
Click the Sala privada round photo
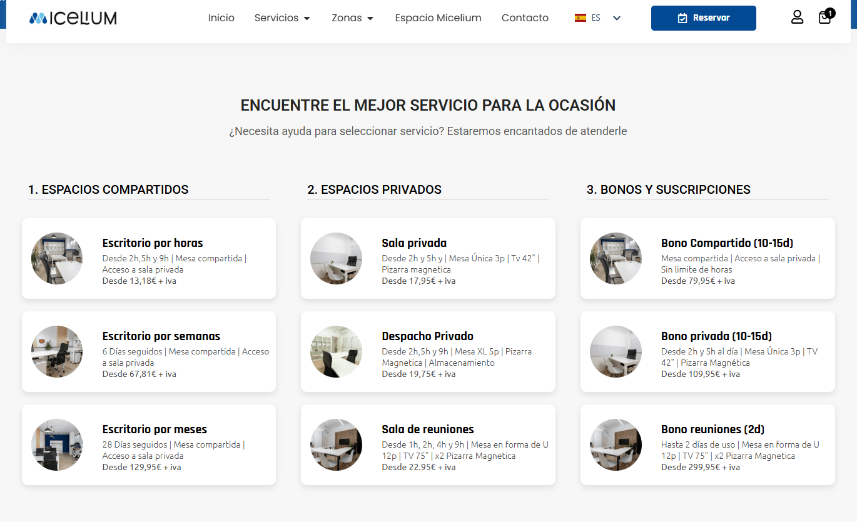point(336,258)
